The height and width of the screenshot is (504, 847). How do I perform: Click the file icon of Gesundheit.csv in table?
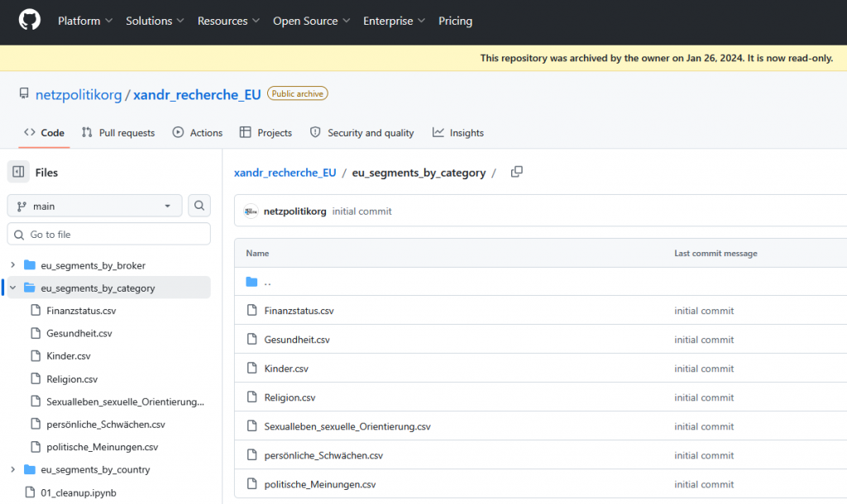click(x=251, y=340)
